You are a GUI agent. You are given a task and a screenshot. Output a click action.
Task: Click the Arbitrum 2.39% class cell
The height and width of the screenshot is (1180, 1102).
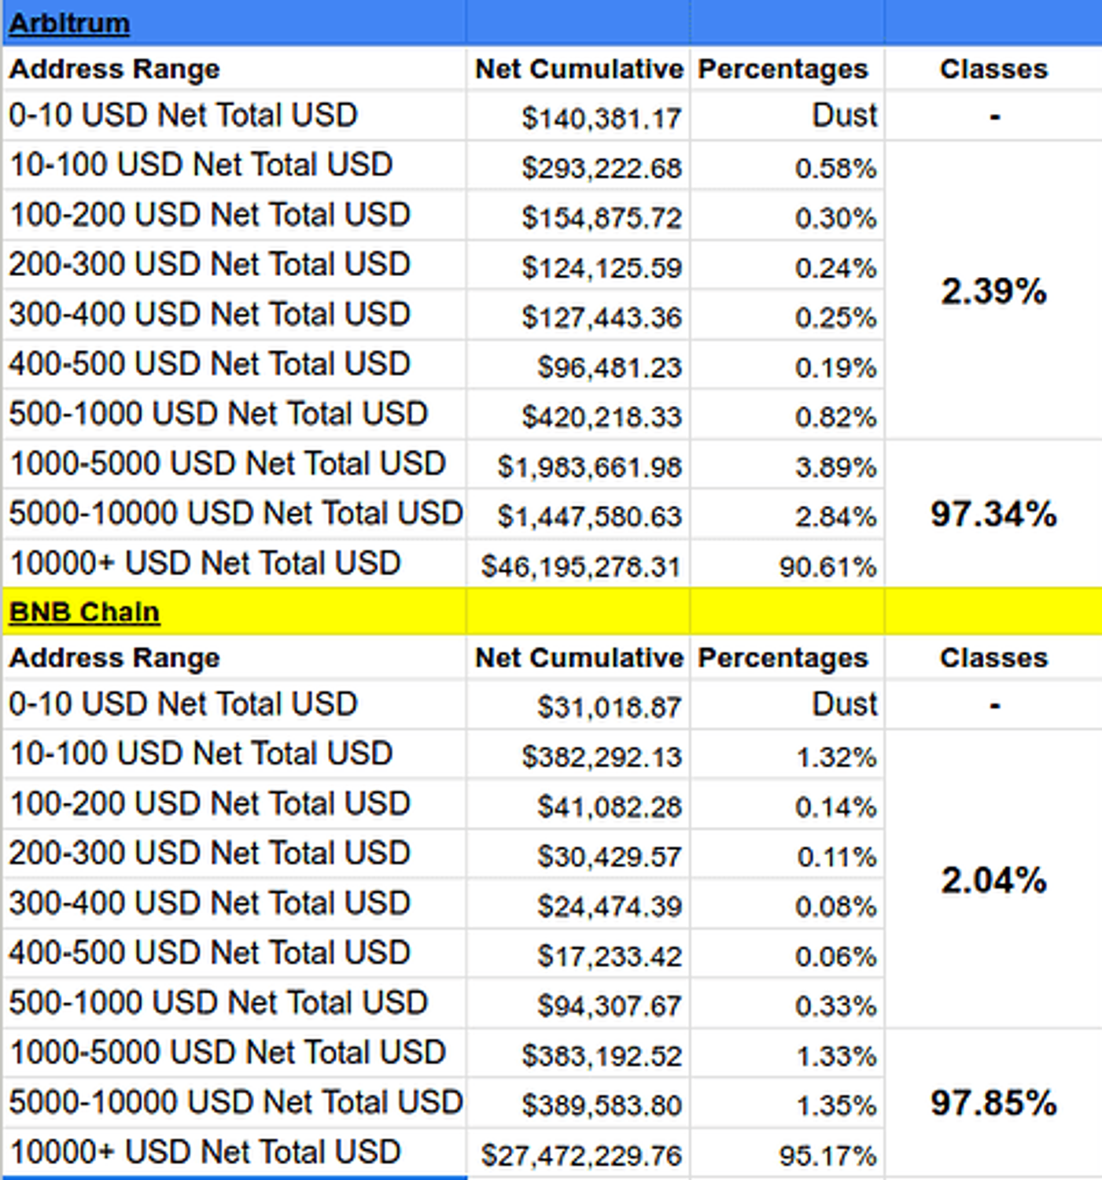pos(993,291)
